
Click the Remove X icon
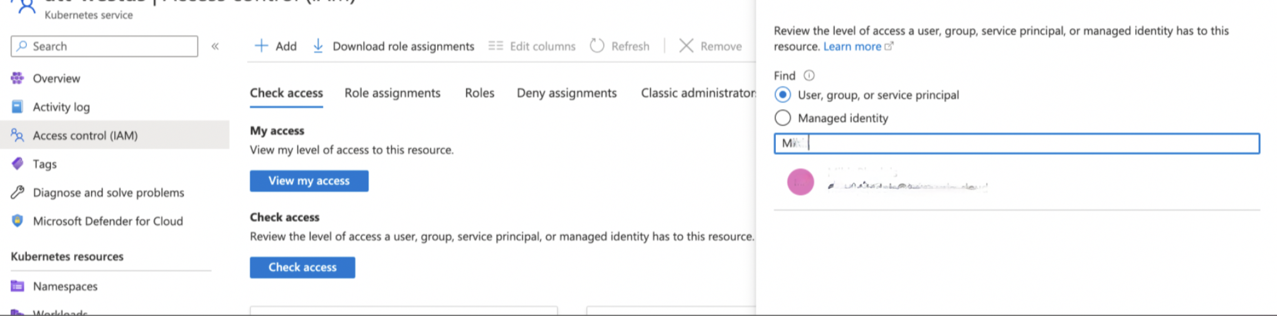point(686,46)
